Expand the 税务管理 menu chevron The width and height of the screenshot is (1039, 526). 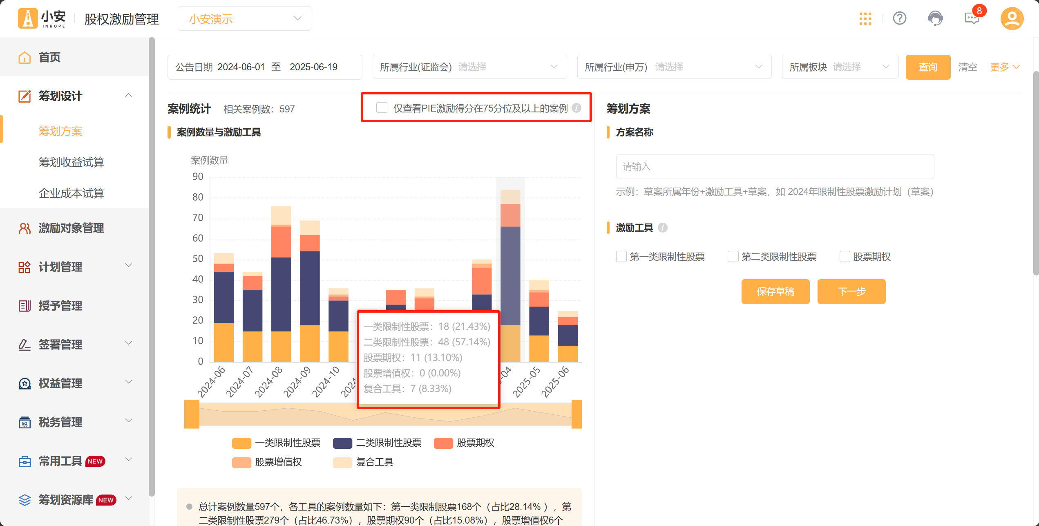[128, 421]
